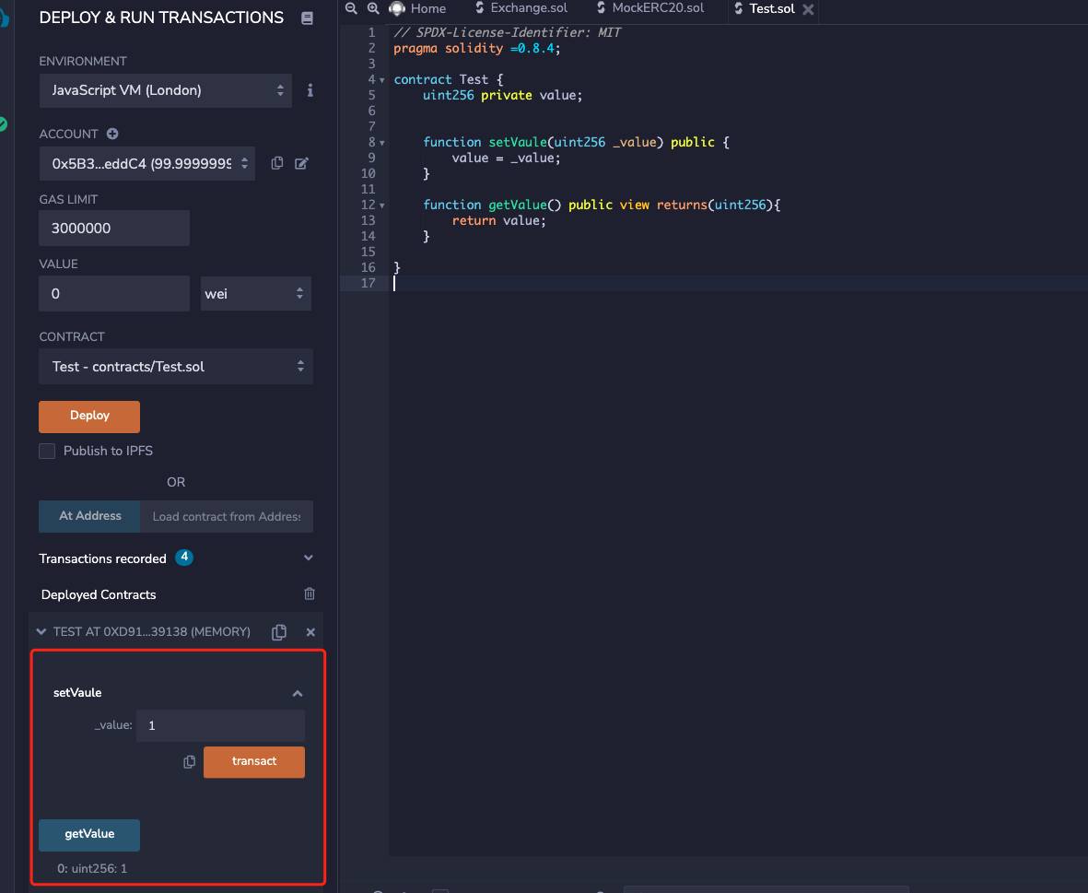Open the Contract selection dropdown
This screenshot has height=893, width=1088.
point(176,367)
